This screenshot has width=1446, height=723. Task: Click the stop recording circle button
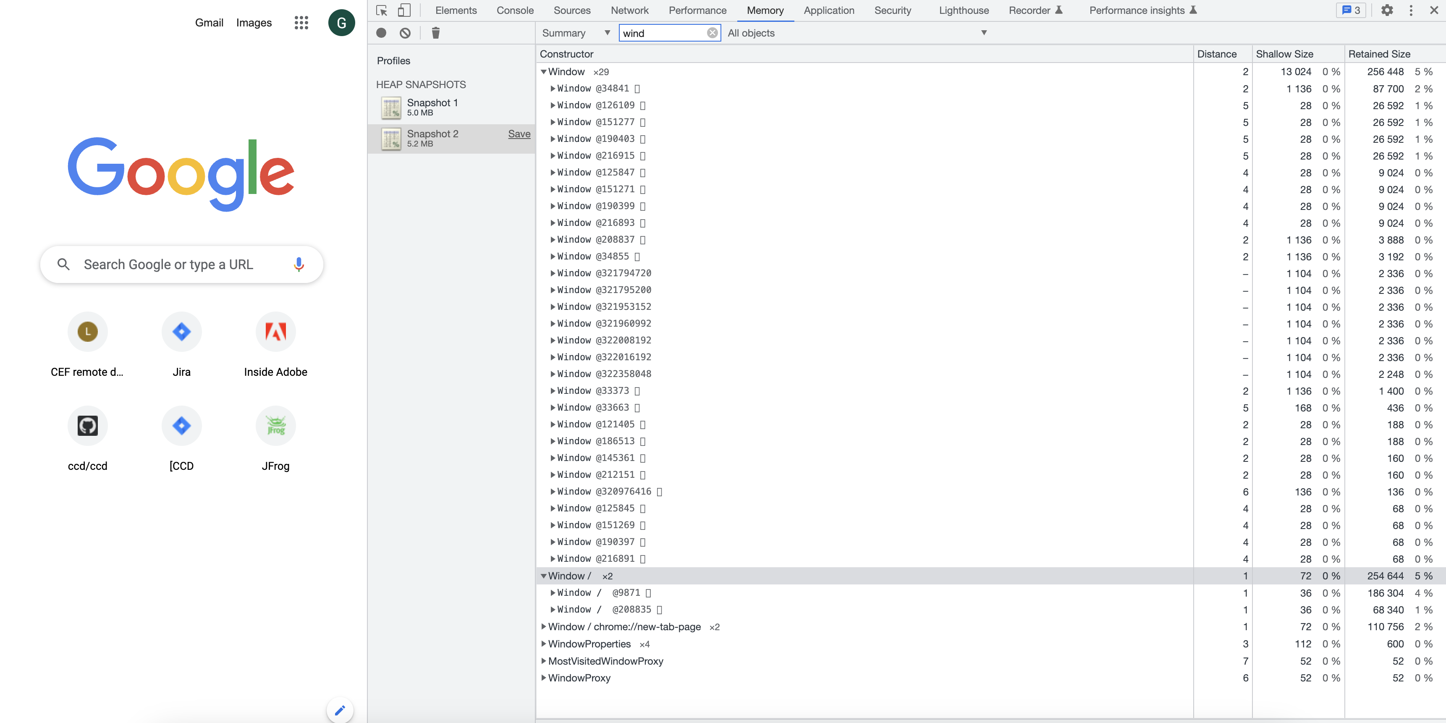(380, 32)
